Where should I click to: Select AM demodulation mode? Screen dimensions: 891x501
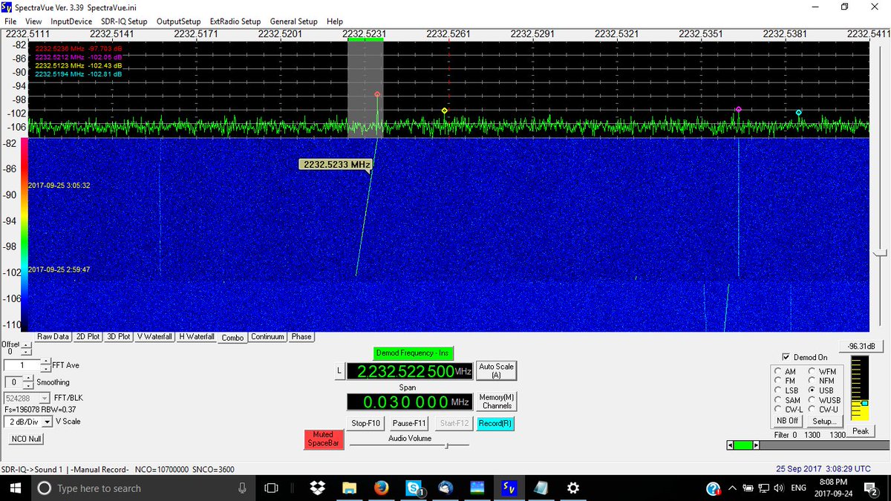pos(777,371)
